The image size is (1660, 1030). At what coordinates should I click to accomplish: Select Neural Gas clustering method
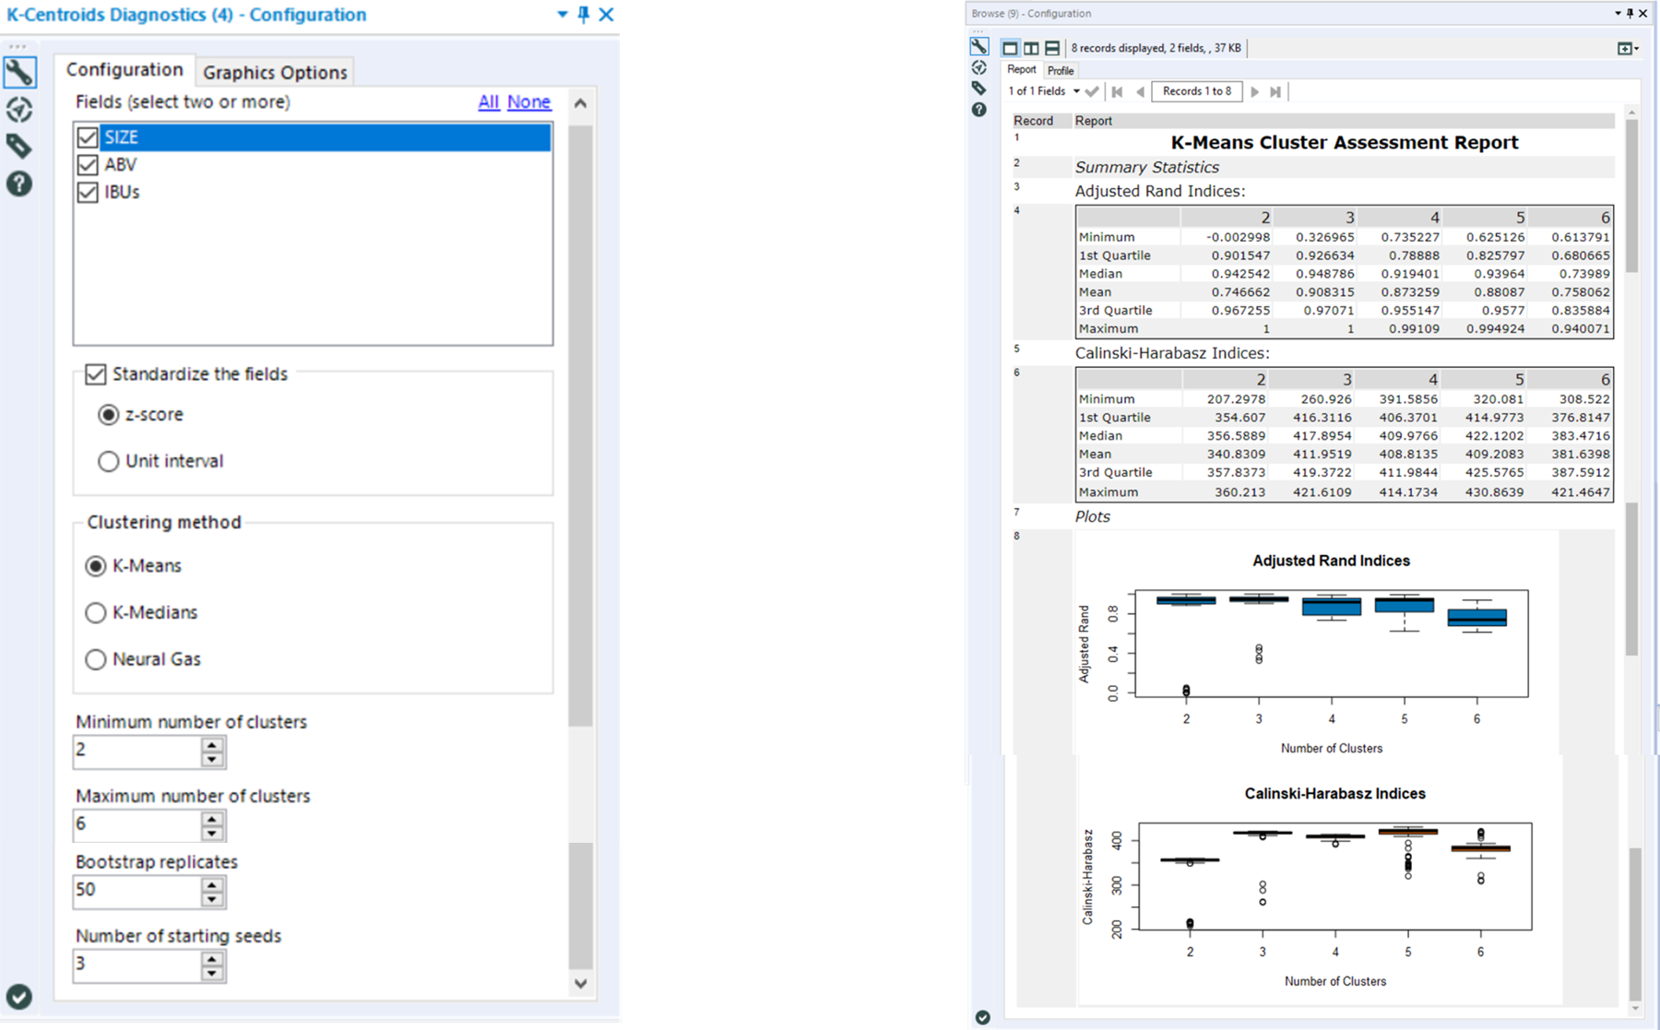coord(95,659)
